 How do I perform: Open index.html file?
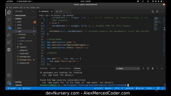click(24, 53)
